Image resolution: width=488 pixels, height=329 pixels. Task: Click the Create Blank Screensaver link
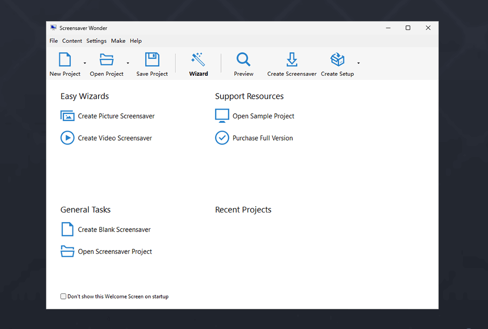click(114, 229)
